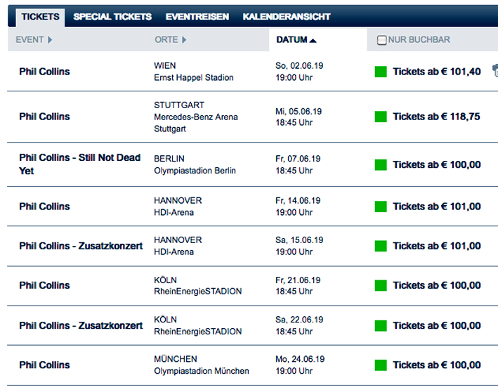This screenshot has height=392, width=498.
Task: Open Tickets ab € 100,00 for Berlin
Action: (437, 164)
